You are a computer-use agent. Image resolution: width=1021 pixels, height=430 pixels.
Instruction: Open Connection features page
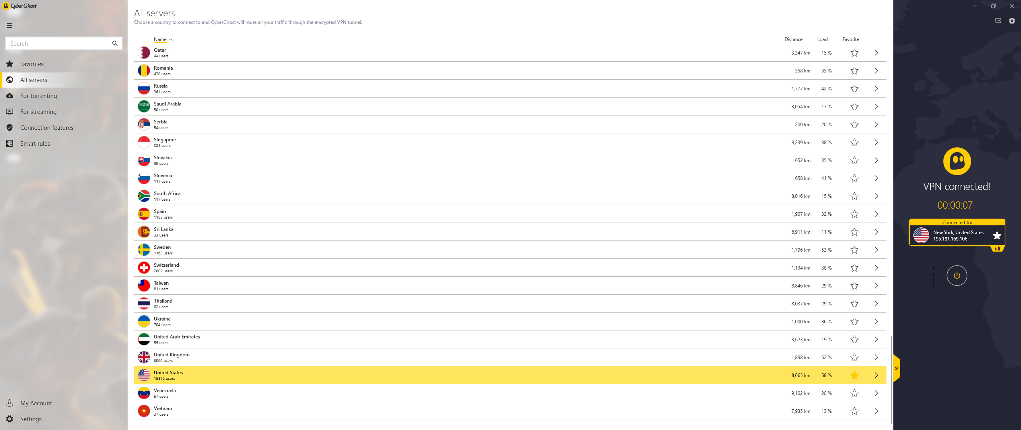(47, 127)
